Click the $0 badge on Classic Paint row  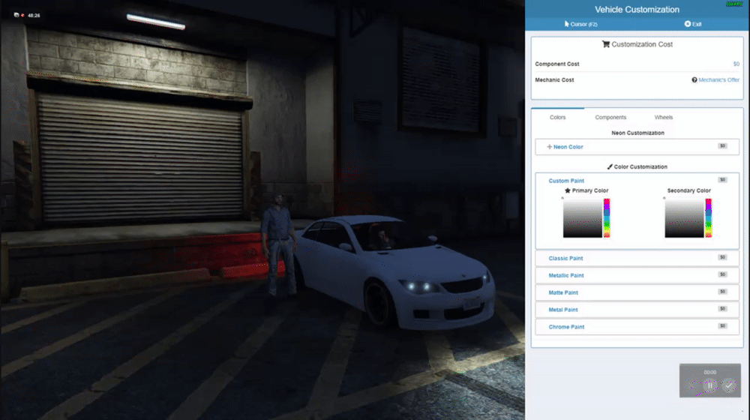tap(723, 257)
